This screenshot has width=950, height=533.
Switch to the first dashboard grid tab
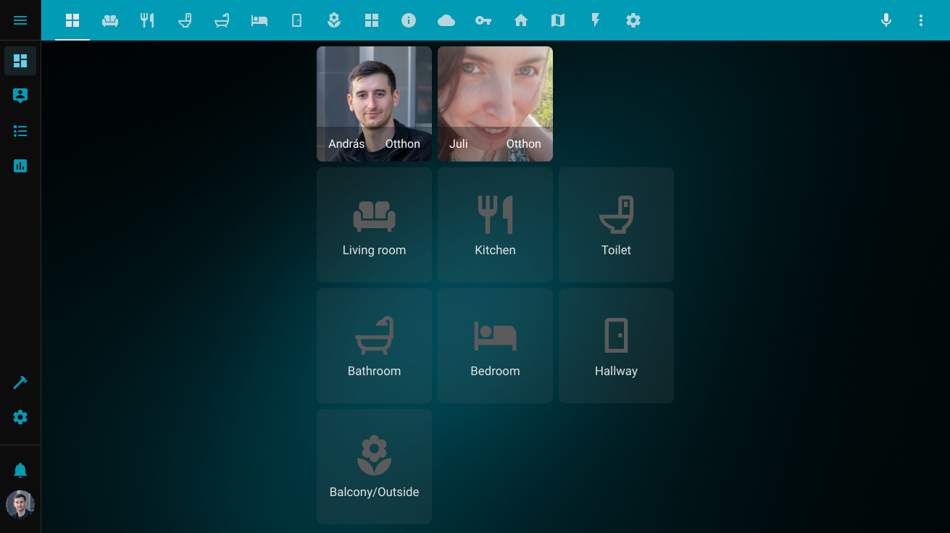[72, 20]
